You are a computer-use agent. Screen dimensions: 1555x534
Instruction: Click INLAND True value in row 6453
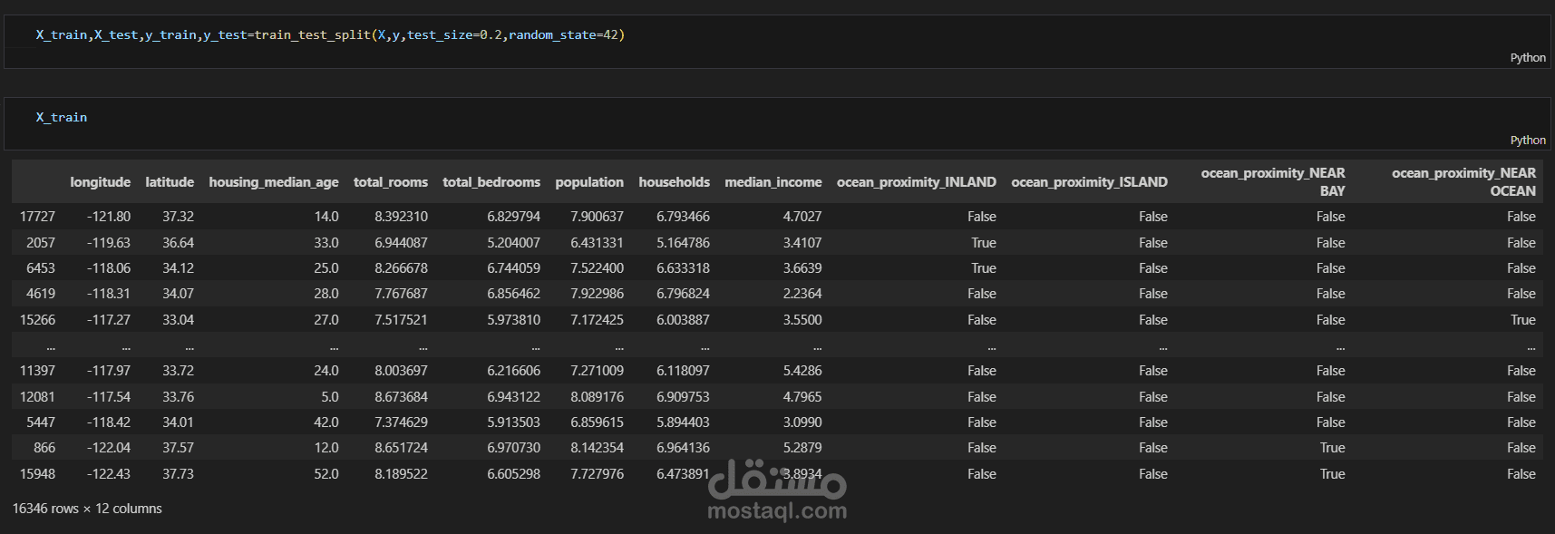pyautogui.click(x=984, y=268)
